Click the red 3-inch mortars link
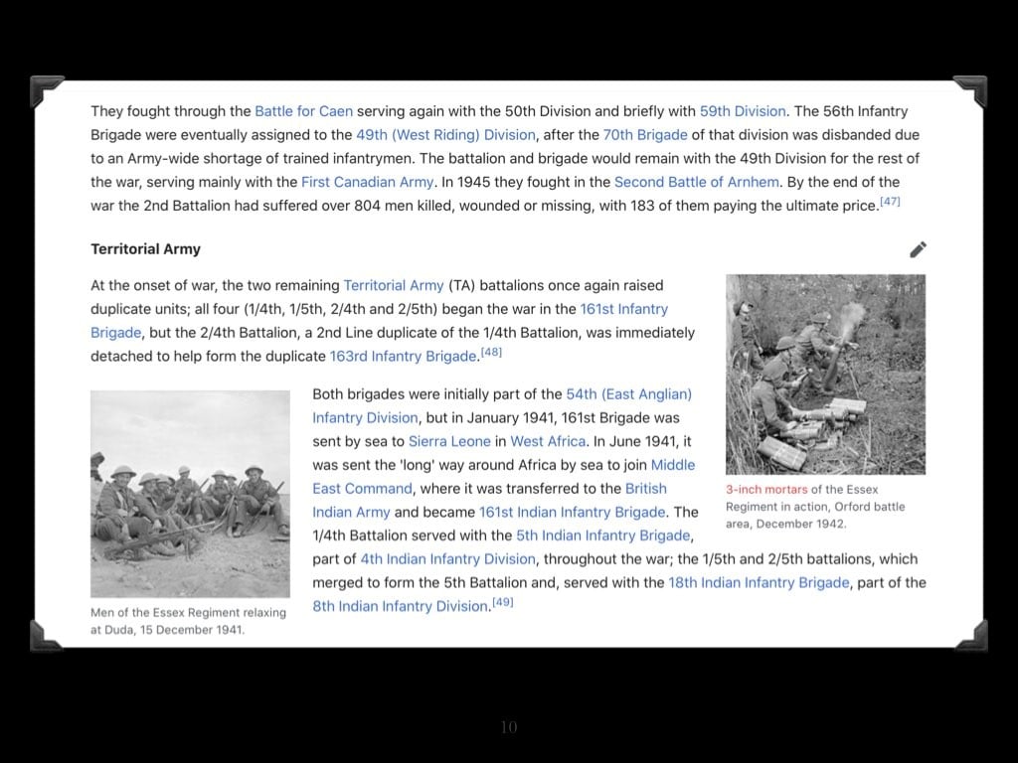 (x=766, y=490)
